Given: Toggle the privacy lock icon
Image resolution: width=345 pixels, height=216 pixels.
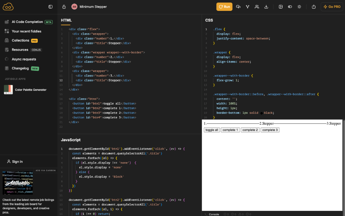Looking at the screenshot, I should click(64, 6).
